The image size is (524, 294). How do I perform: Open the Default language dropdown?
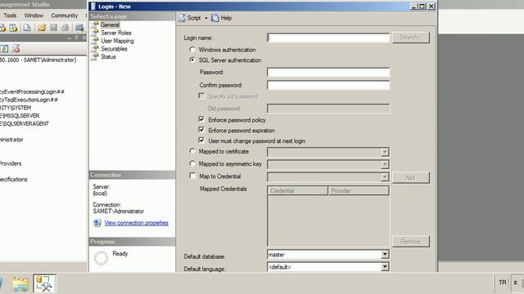385,267
